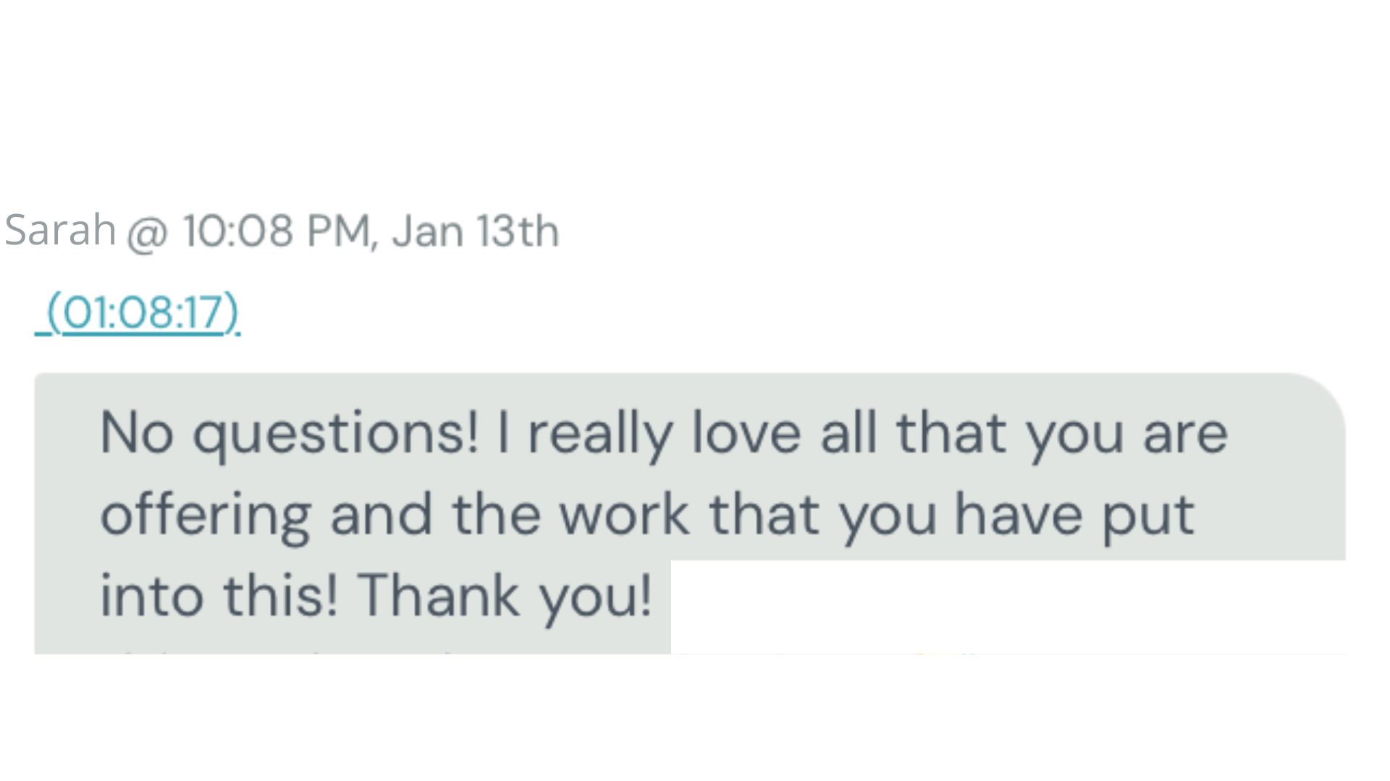This screenshot has width=1390, height=781.
Task: Click the Jan 13th date text
Action: click(476, 231)
